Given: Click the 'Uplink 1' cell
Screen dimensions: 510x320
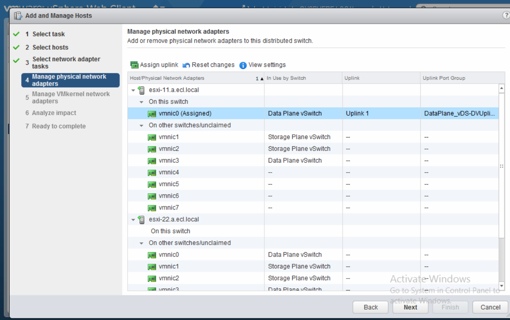Looking at the screenshot, I should tap(381, 114).
